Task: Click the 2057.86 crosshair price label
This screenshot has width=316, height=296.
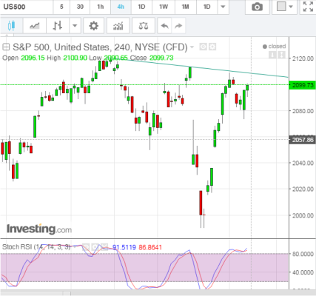Action: [x=303, y=140]
